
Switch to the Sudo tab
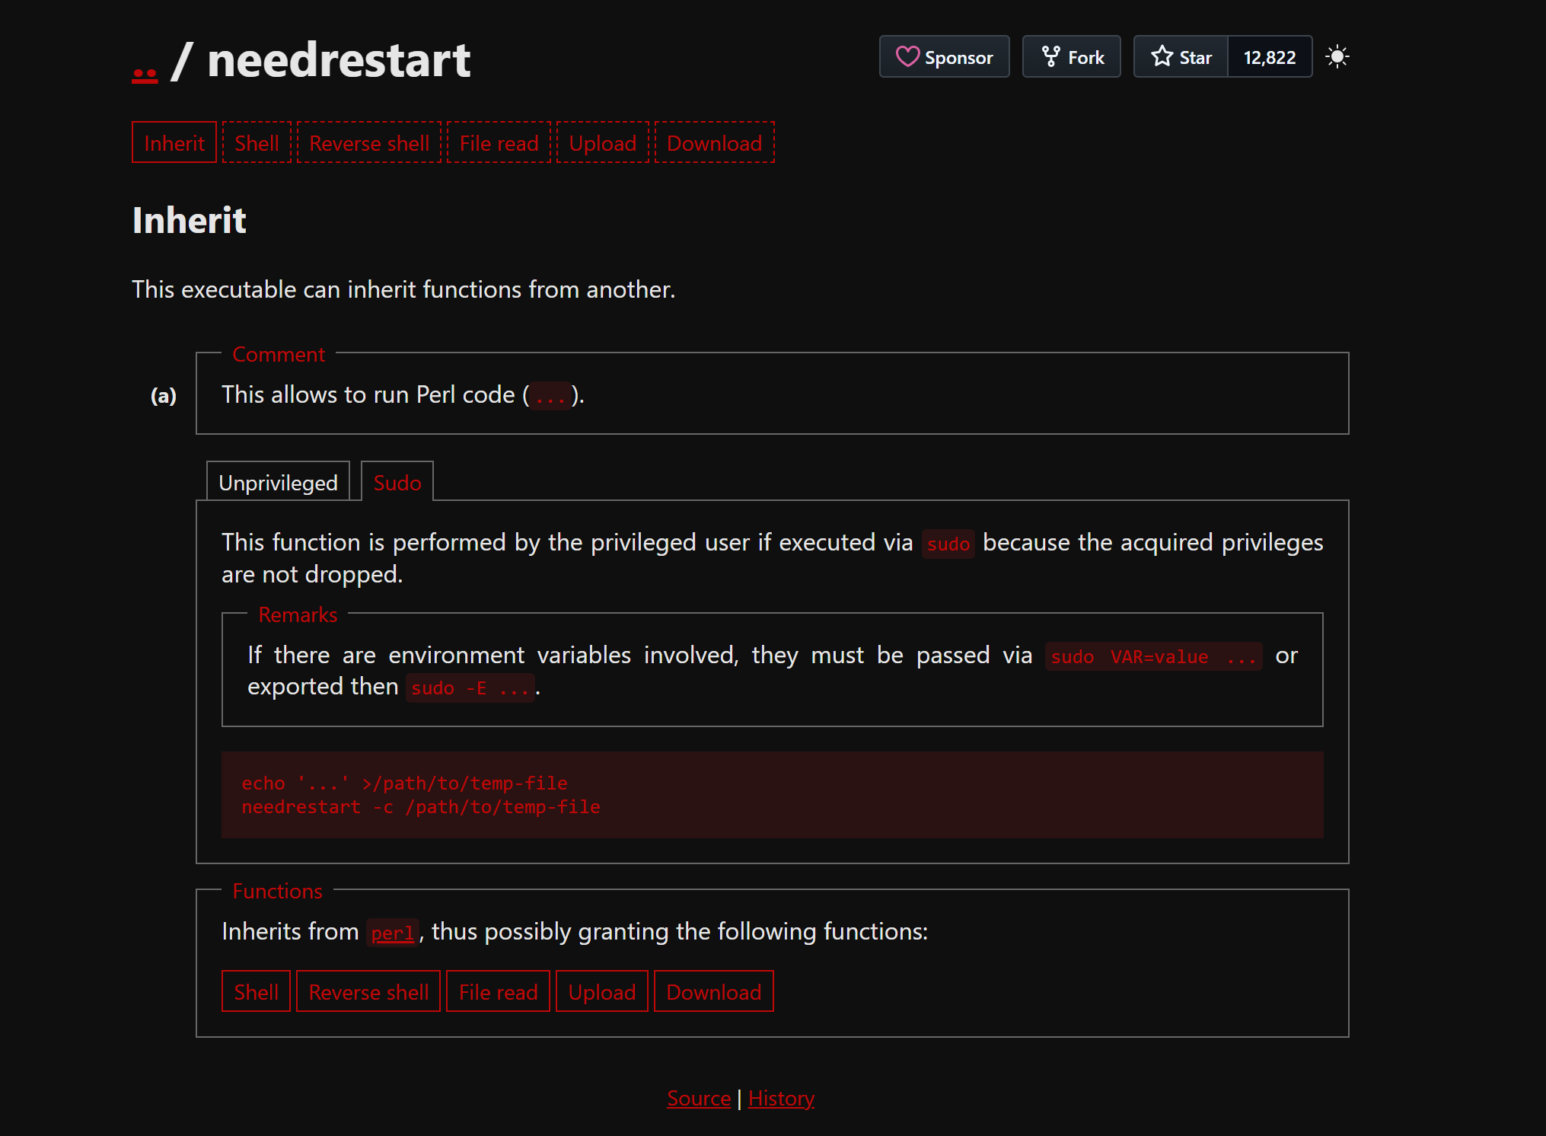coord(397,482)
